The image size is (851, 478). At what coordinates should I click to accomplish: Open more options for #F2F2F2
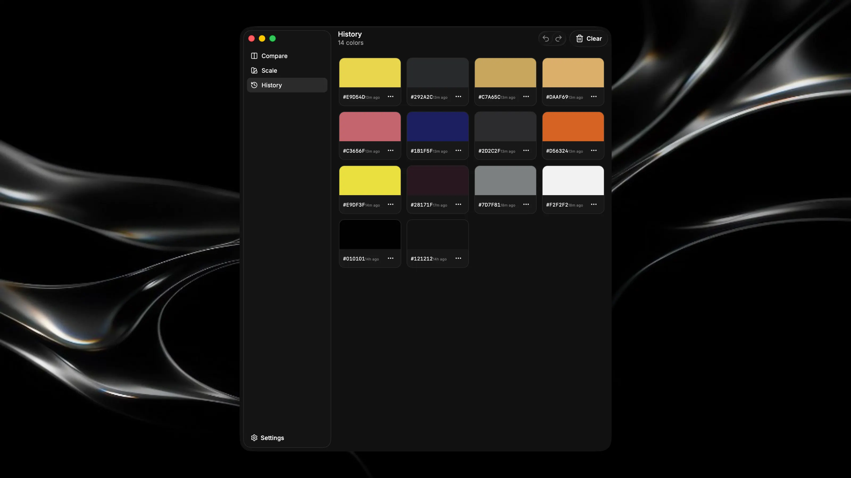point(594,204)
